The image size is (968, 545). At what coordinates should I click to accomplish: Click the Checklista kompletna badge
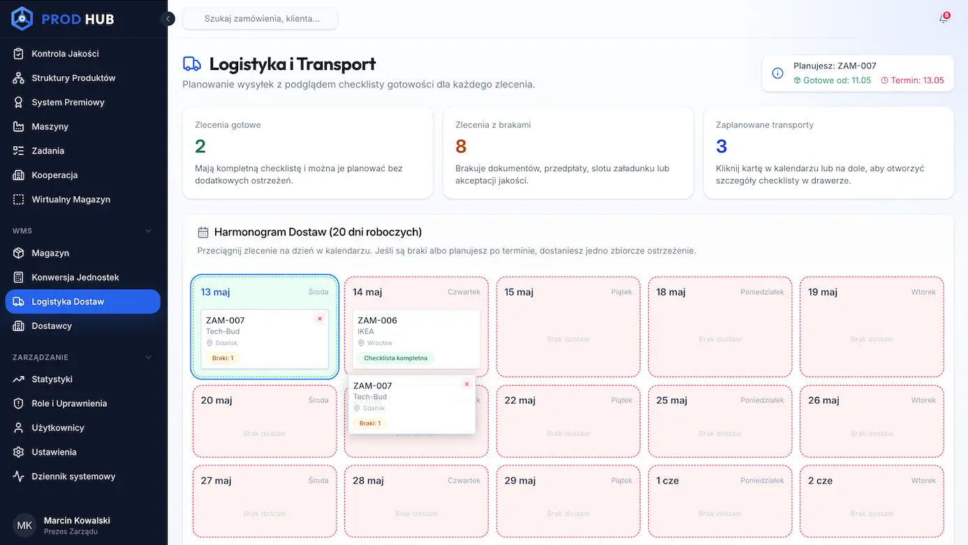396,358
